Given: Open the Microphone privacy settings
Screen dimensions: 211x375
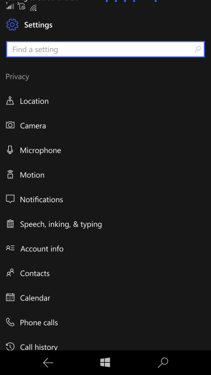Looking at the screenshot, I should pyautogui.click(x=105, y=150).
